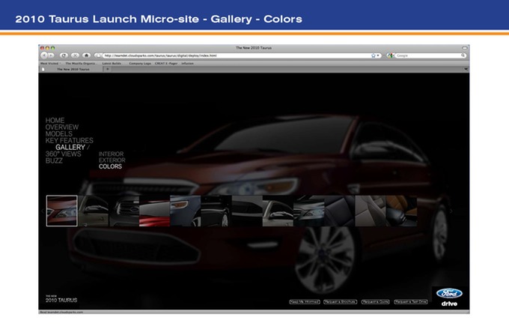Open the MODELS menu item
The width and height of the screenshot is (509, 329).
pos(58,134)
